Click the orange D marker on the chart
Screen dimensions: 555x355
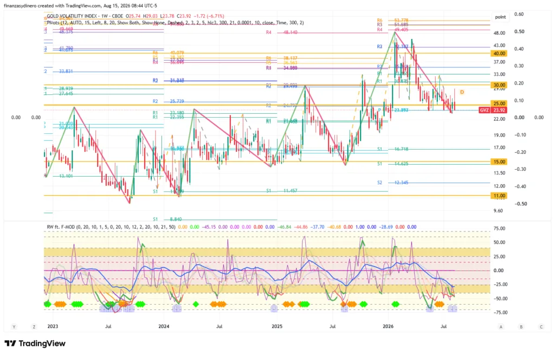462,92
